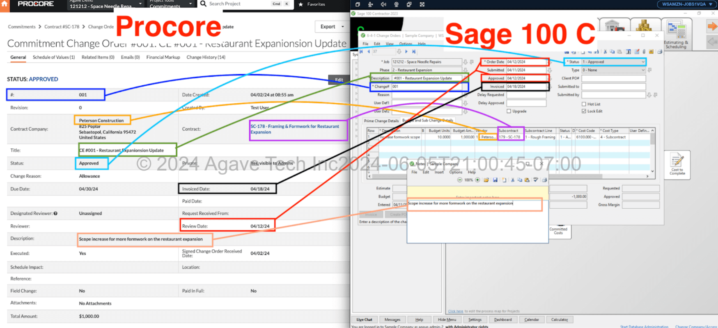Open the Hide Menu button in Sage
Viewport: 718px width, 328px height.
[x=447, y=320]
